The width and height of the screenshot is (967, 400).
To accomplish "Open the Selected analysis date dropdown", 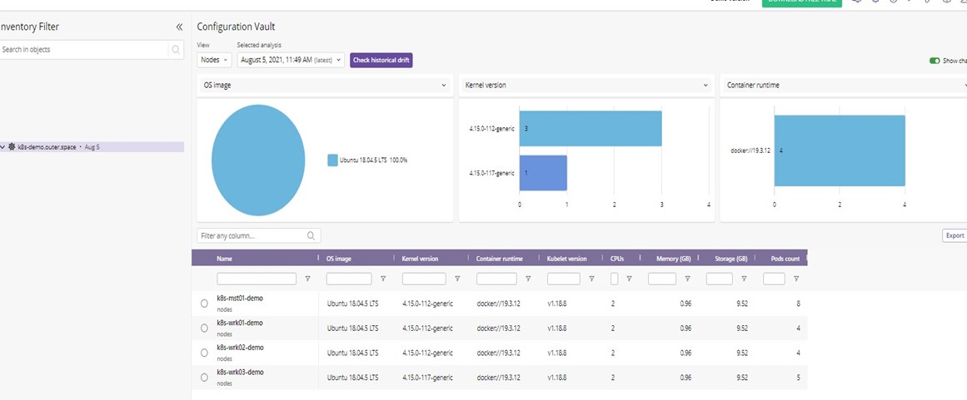I will tap(291, 60).
